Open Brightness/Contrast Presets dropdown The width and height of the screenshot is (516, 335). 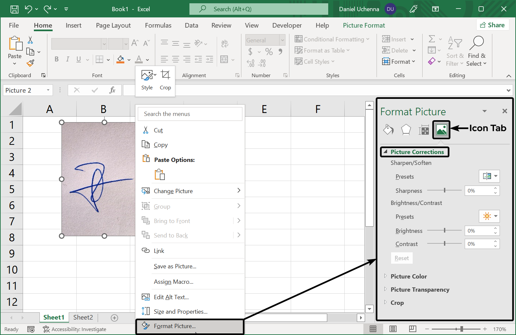489,216
